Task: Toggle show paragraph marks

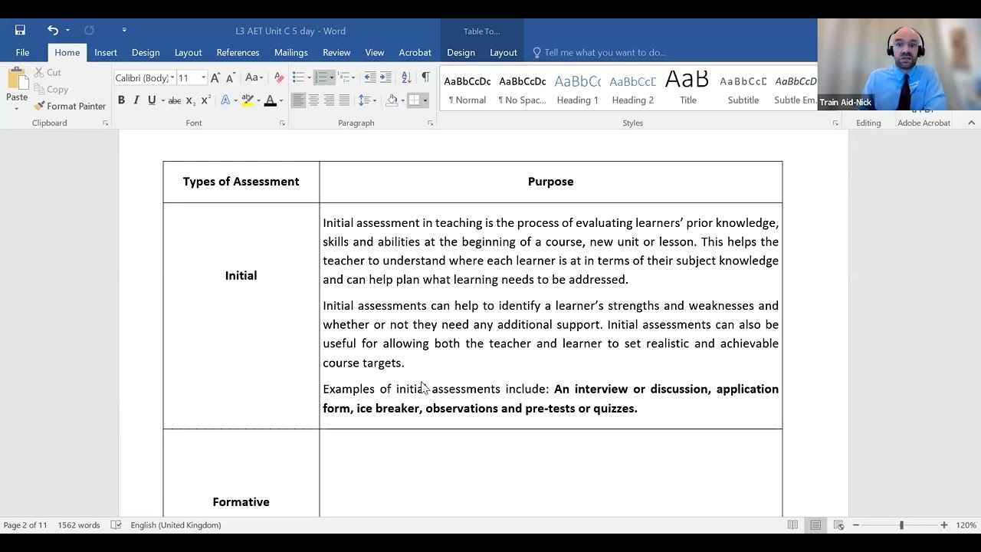Action: 425,77
